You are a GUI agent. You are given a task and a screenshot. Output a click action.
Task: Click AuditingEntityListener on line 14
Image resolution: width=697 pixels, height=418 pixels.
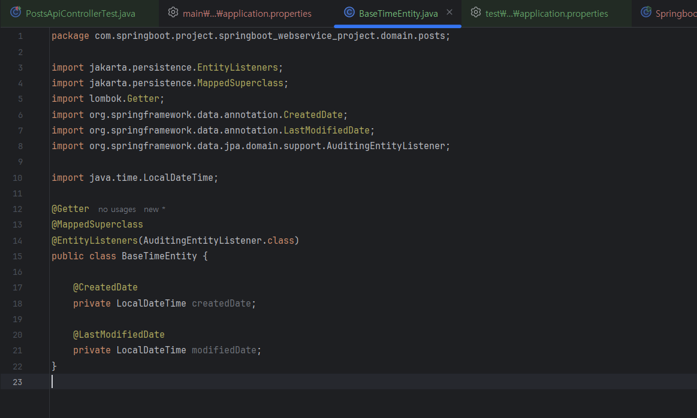(x=202, y=240)
